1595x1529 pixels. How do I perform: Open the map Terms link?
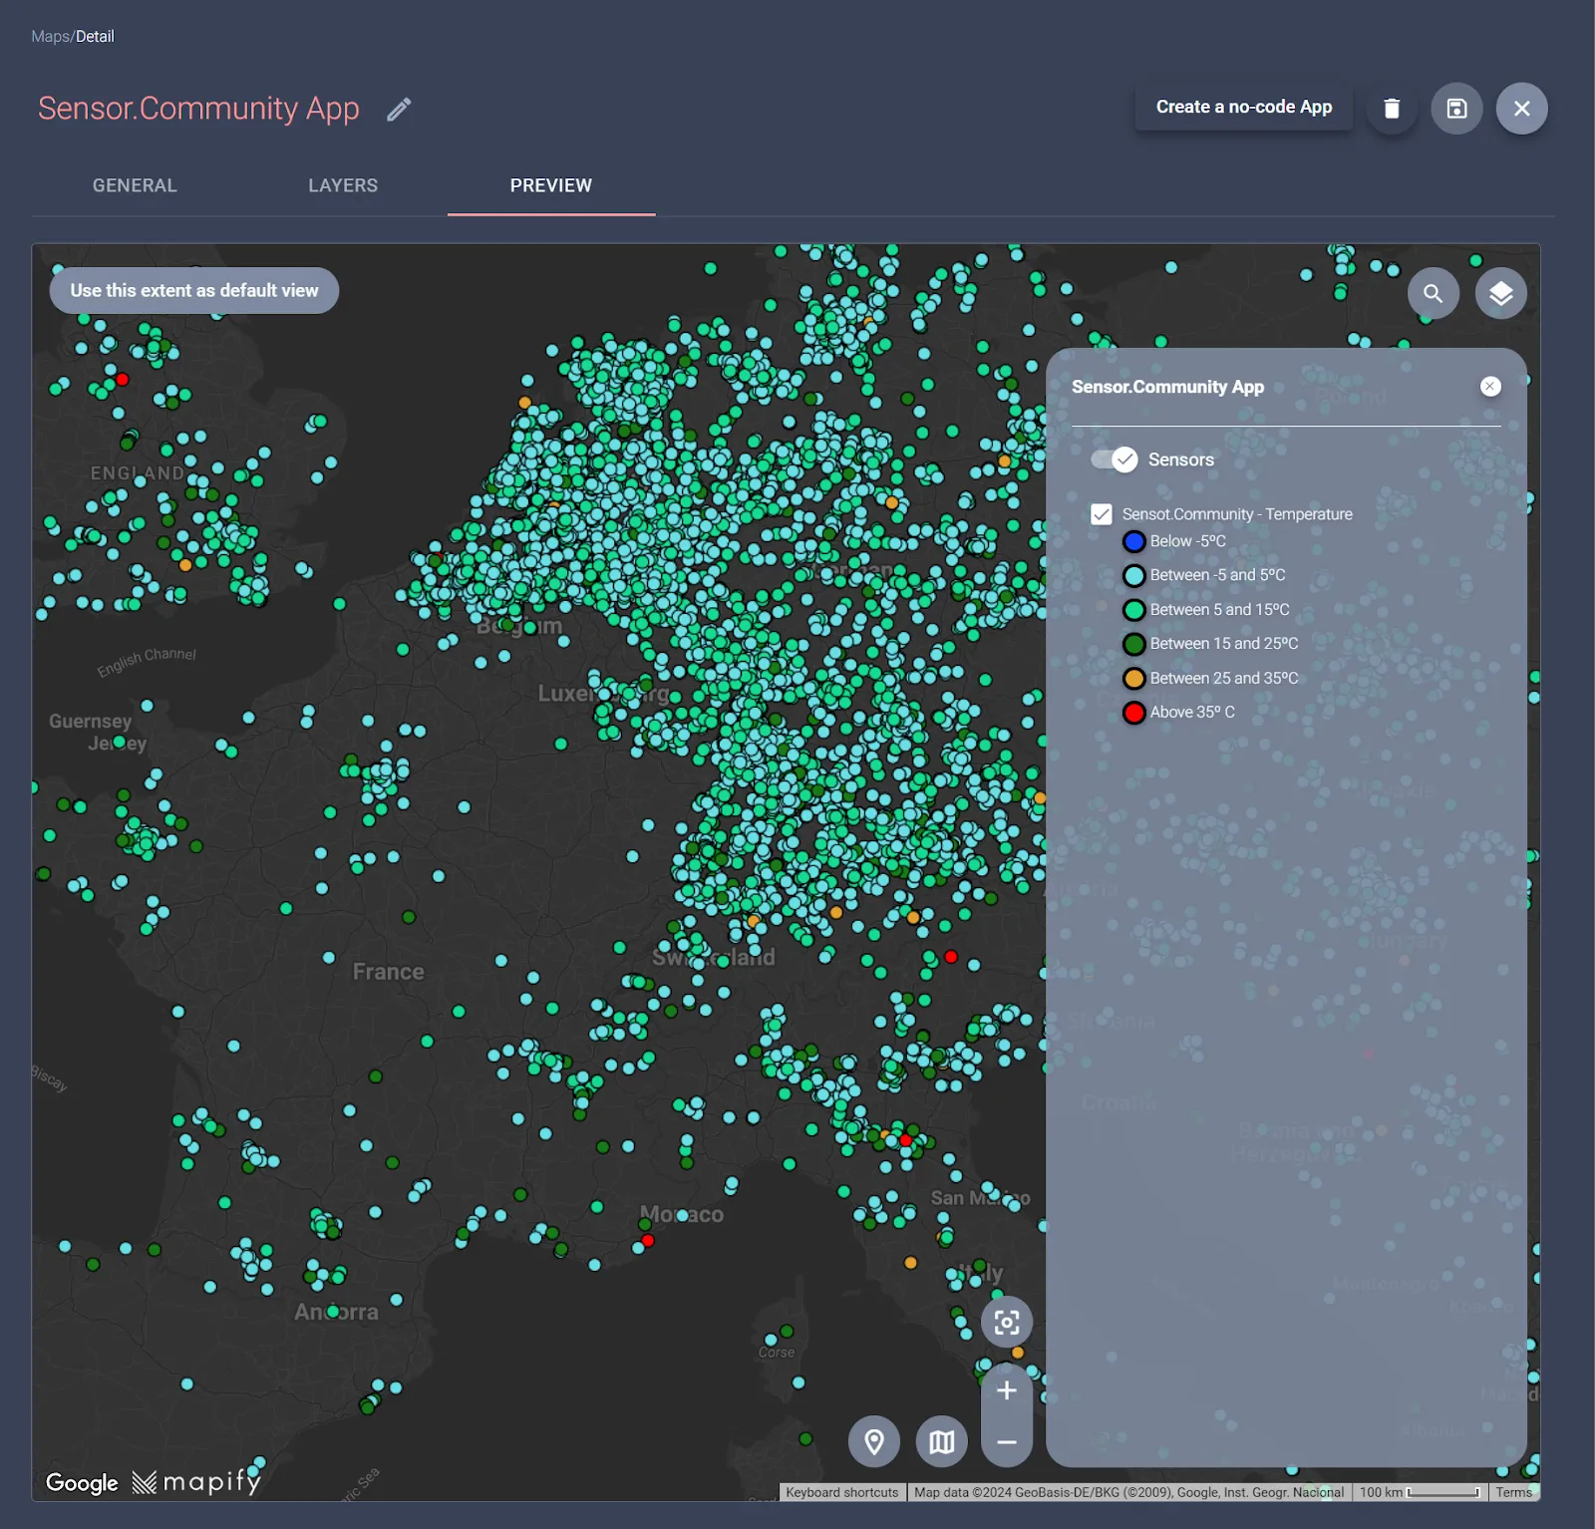[x=1513, y=1492]
